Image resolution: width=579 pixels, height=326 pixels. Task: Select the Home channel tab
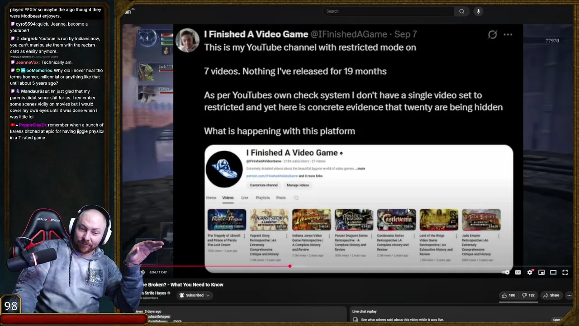(211, 198)
